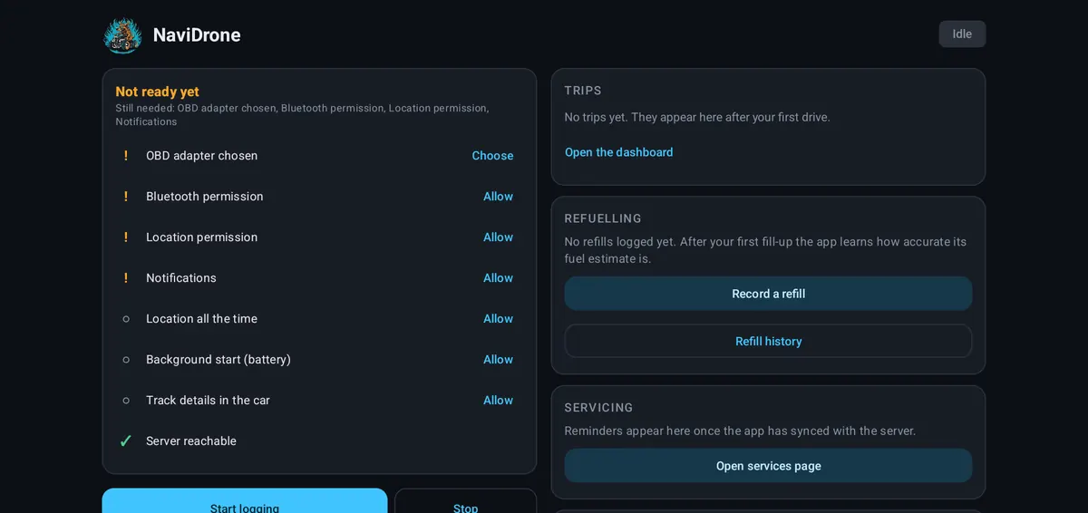Click the Start logging button

(x=245, y=501)
